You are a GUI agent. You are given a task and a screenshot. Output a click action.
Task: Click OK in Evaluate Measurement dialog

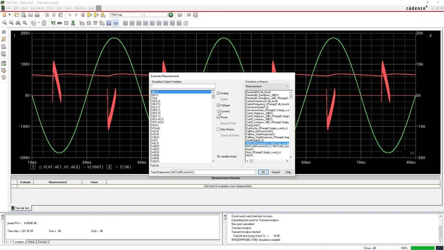coord(263,172)
